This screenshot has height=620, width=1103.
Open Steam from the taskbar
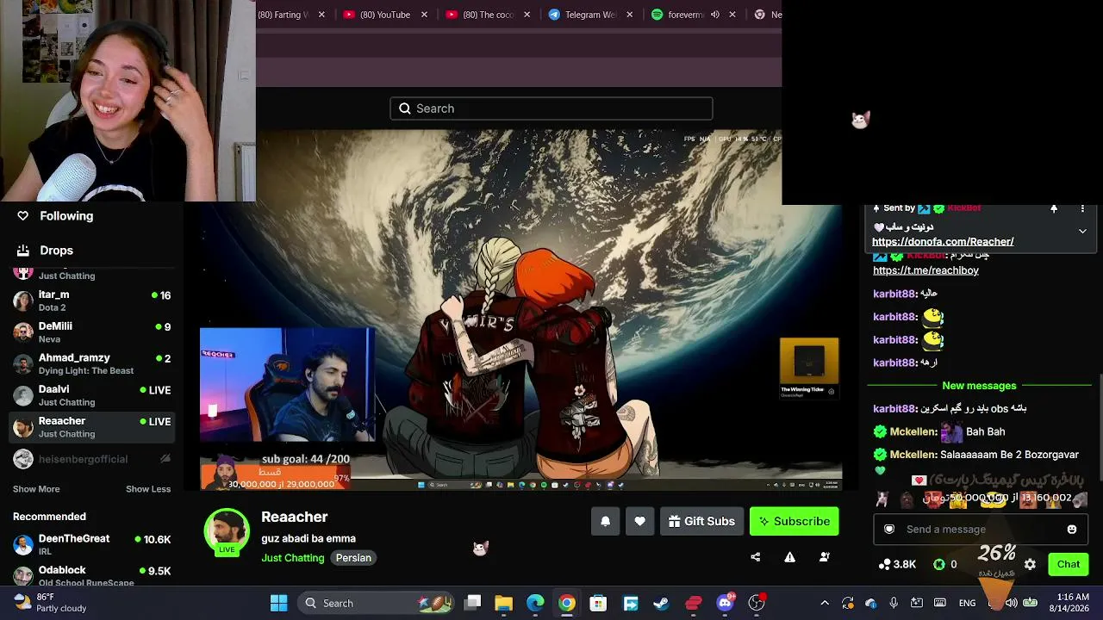coord(662,603)
